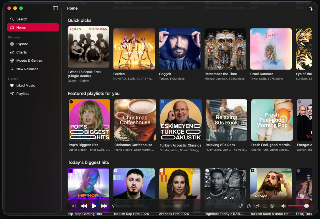Open Pop's Biggest Hits playlist cover
Screen dimensions: 320x219
coord(90,120)
